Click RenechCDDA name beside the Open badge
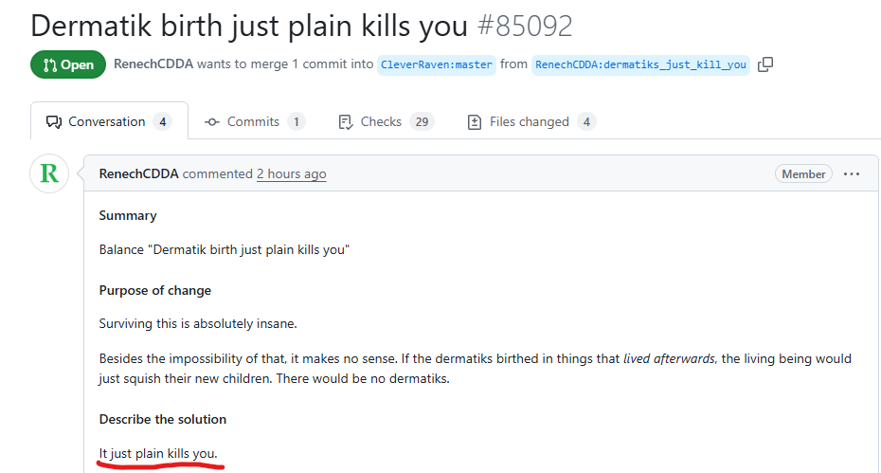Viewport: 881px width, 473px height. [x=153, y=64]
